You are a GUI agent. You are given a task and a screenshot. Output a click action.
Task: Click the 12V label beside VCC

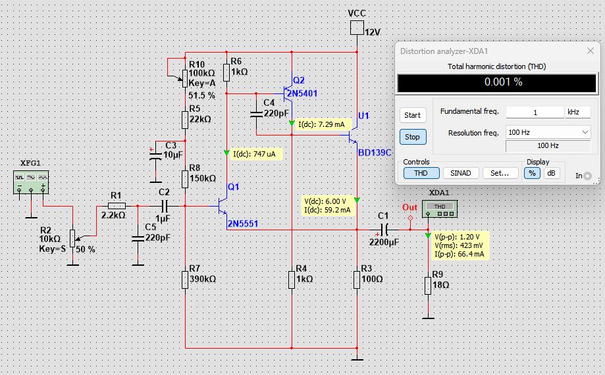[x=373, y=32]
